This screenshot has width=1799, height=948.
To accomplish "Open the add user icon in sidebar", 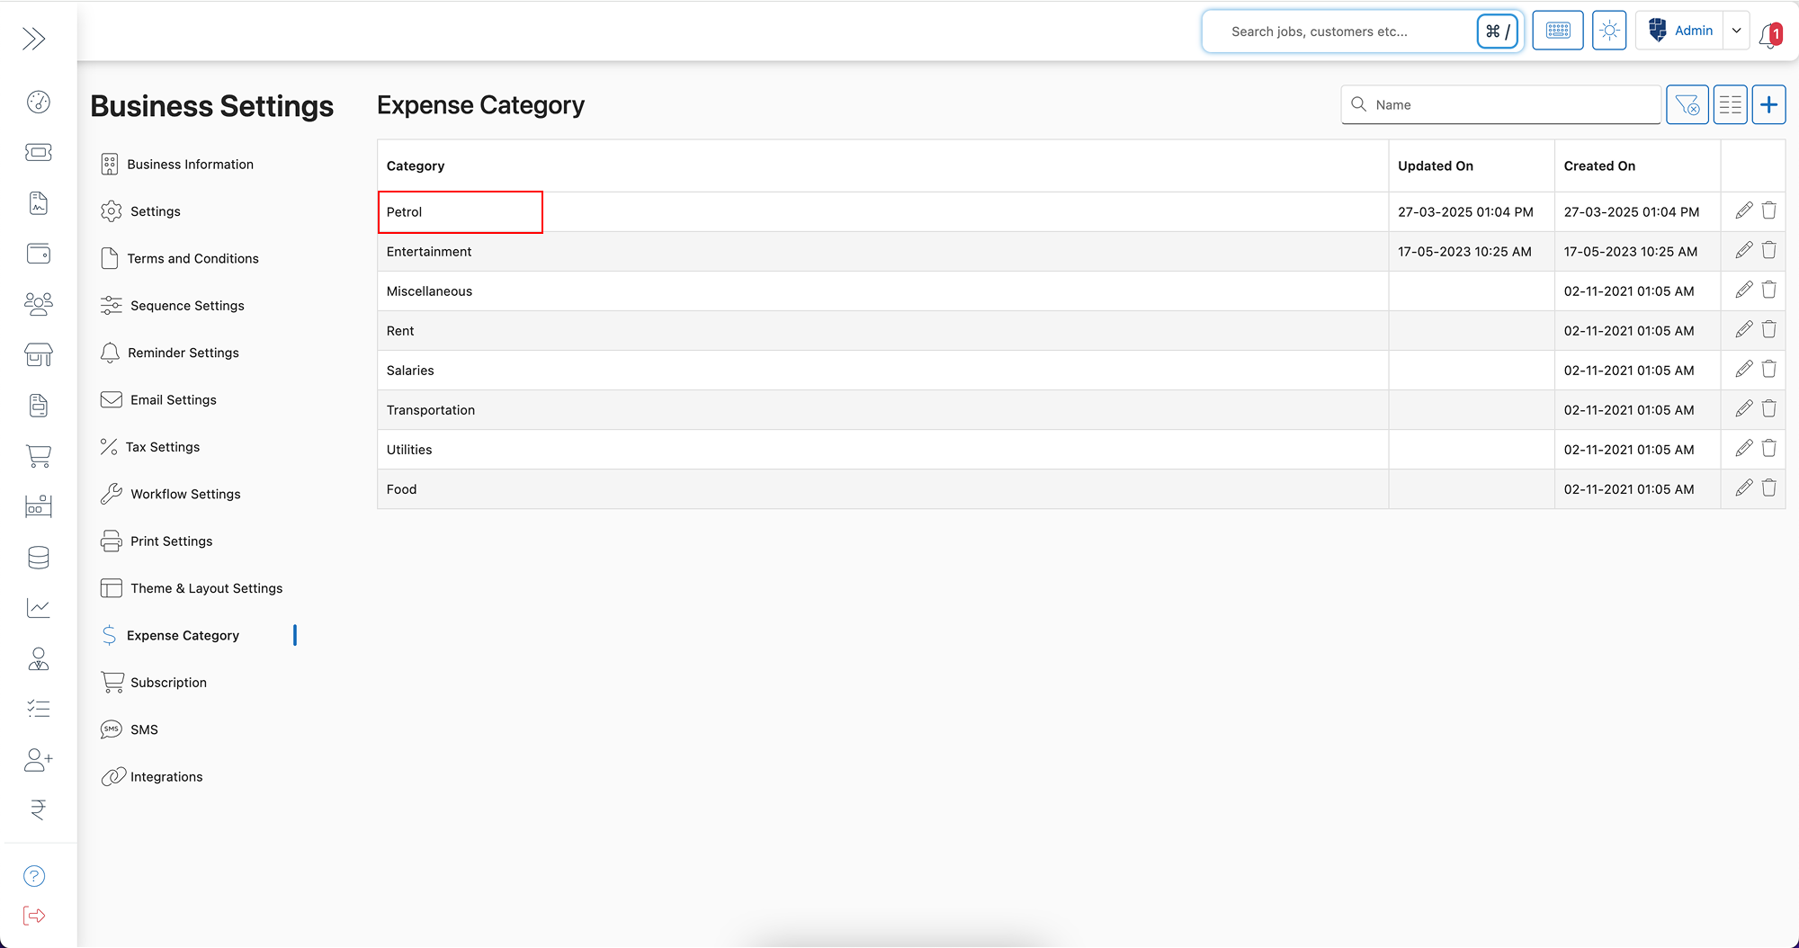I will tap(39, 760).
